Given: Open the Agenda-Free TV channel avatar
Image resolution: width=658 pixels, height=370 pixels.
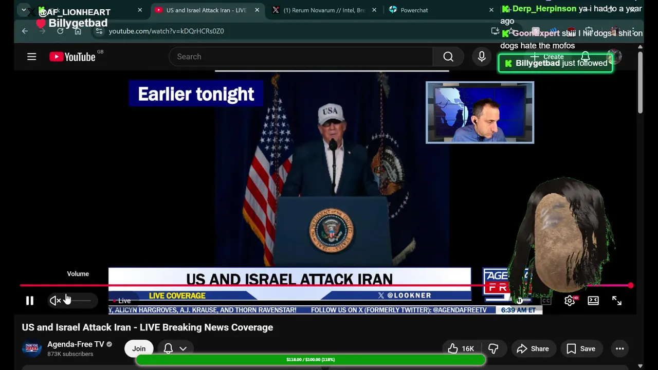Looking at the screenshot, I should tap(31, 348).
